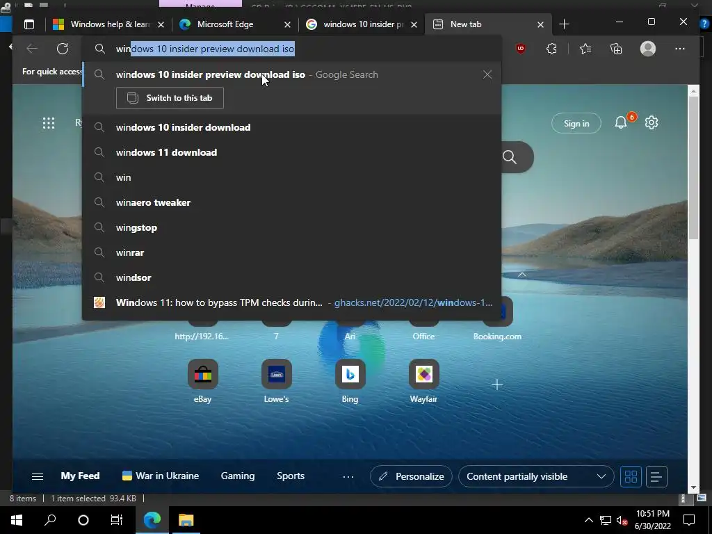Screen dimensions: 712x534
Task: Open the uBlock Origin extension icon
Action: click(x=520, y=49)
